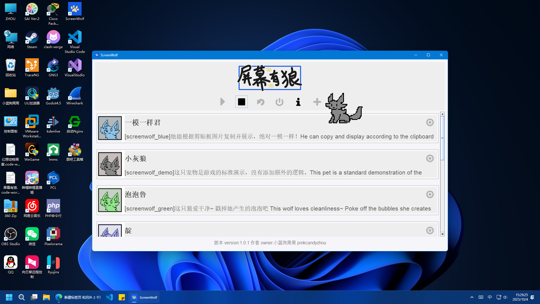
Task: Click the Stop square icon
Action: point(241,102)
